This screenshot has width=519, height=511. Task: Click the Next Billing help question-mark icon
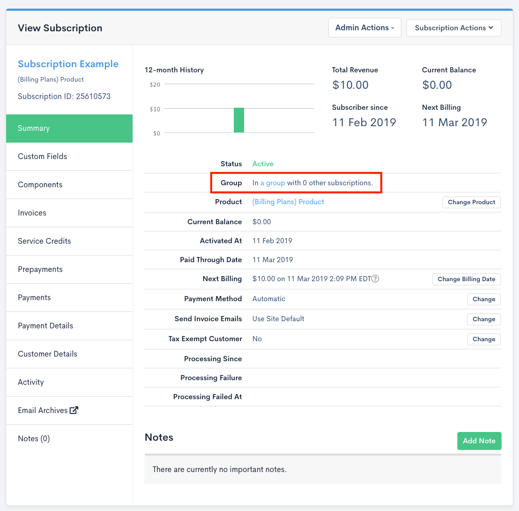tap(376, 279)
